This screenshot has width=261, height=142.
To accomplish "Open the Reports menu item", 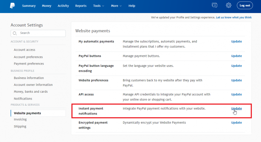I will click(x=81, y=6).
